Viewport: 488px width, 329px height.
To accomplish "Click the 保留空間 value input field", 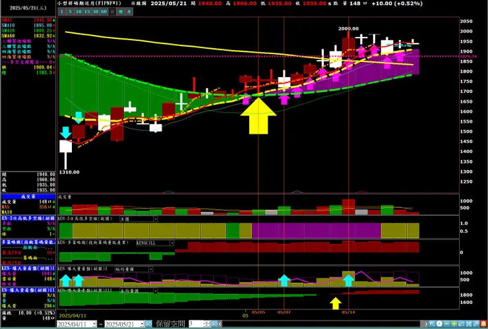I will coord(196,324).
